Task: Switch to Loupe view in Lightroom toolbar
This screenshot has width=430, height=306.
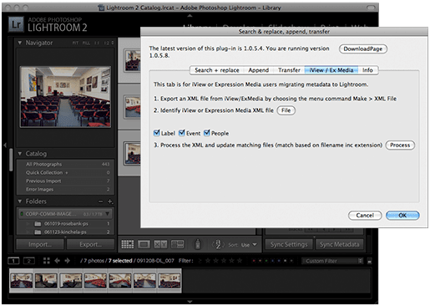Action: (144, 244)
